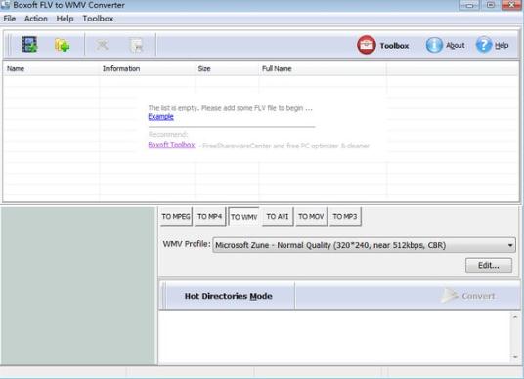The width and height of the screenshot is (524, 379).
Task: Open the Toolbox menu
Action: click(x=98, y=19)
